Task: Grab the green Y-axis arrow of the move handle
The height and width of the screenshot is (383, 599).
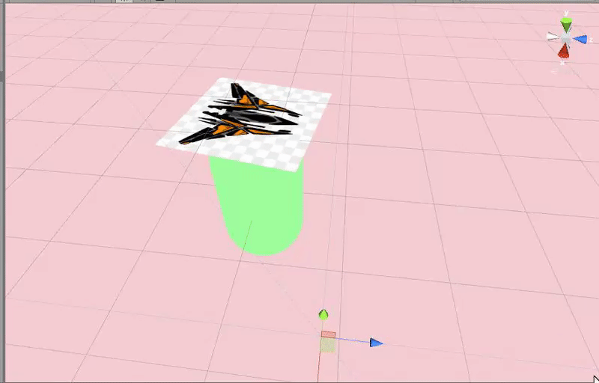Action: point(323,315)
